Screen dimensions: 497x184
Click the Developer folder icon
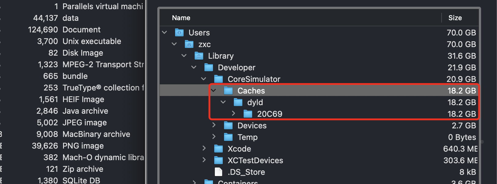(208, 67)
